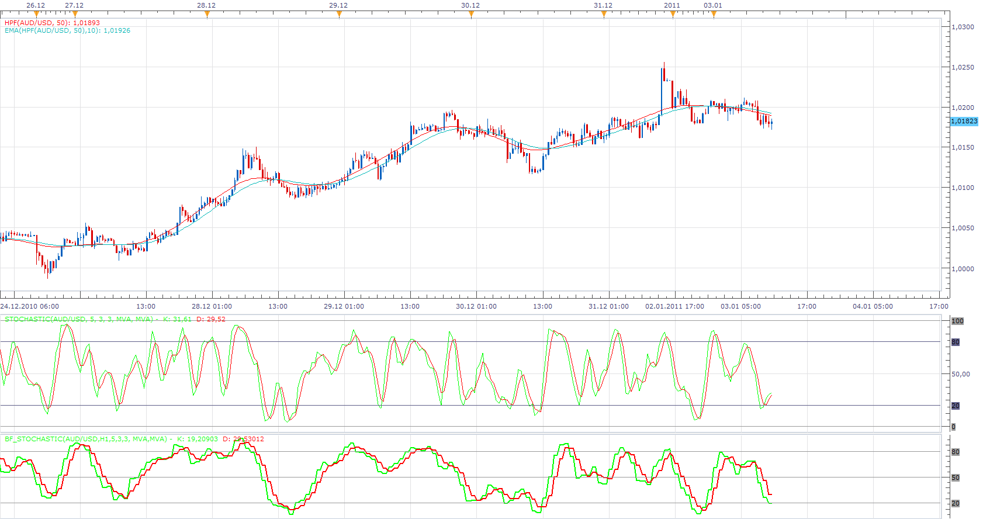The height and width of the screenshot is (519, 983).
Task: Click the 50 level label in BF_STOCHASTIC panel
Action: (x=956, y=478)
